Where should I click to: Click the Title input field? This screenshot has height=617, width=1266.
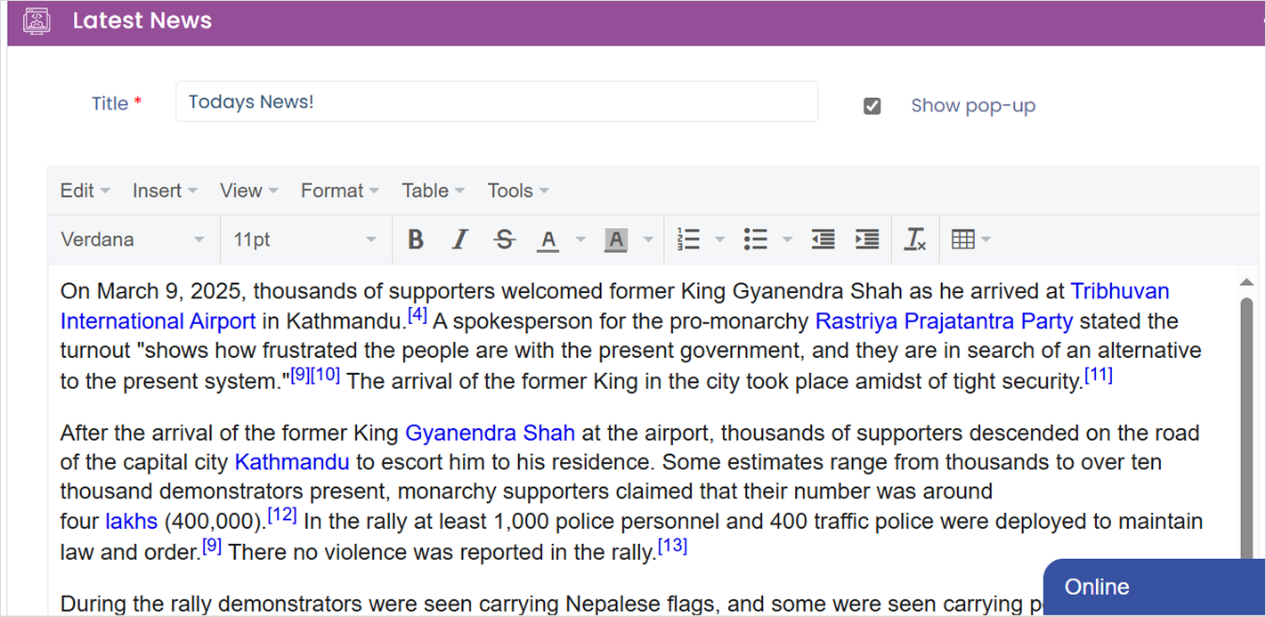coord(496,101)
